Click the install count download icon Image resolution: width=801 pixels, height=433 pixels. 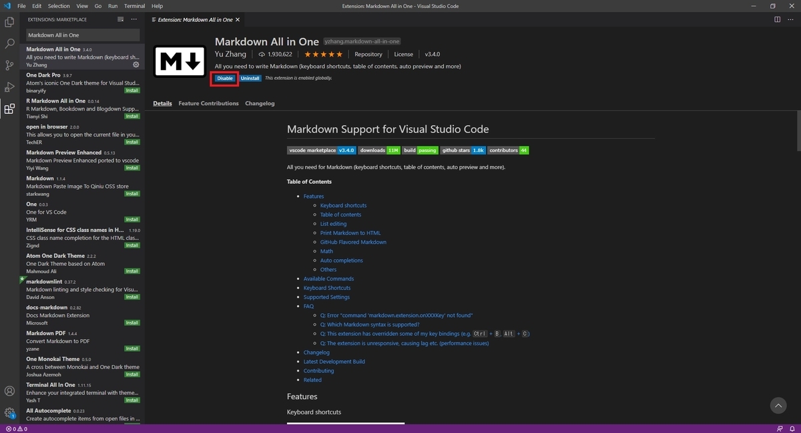(262, 55)
